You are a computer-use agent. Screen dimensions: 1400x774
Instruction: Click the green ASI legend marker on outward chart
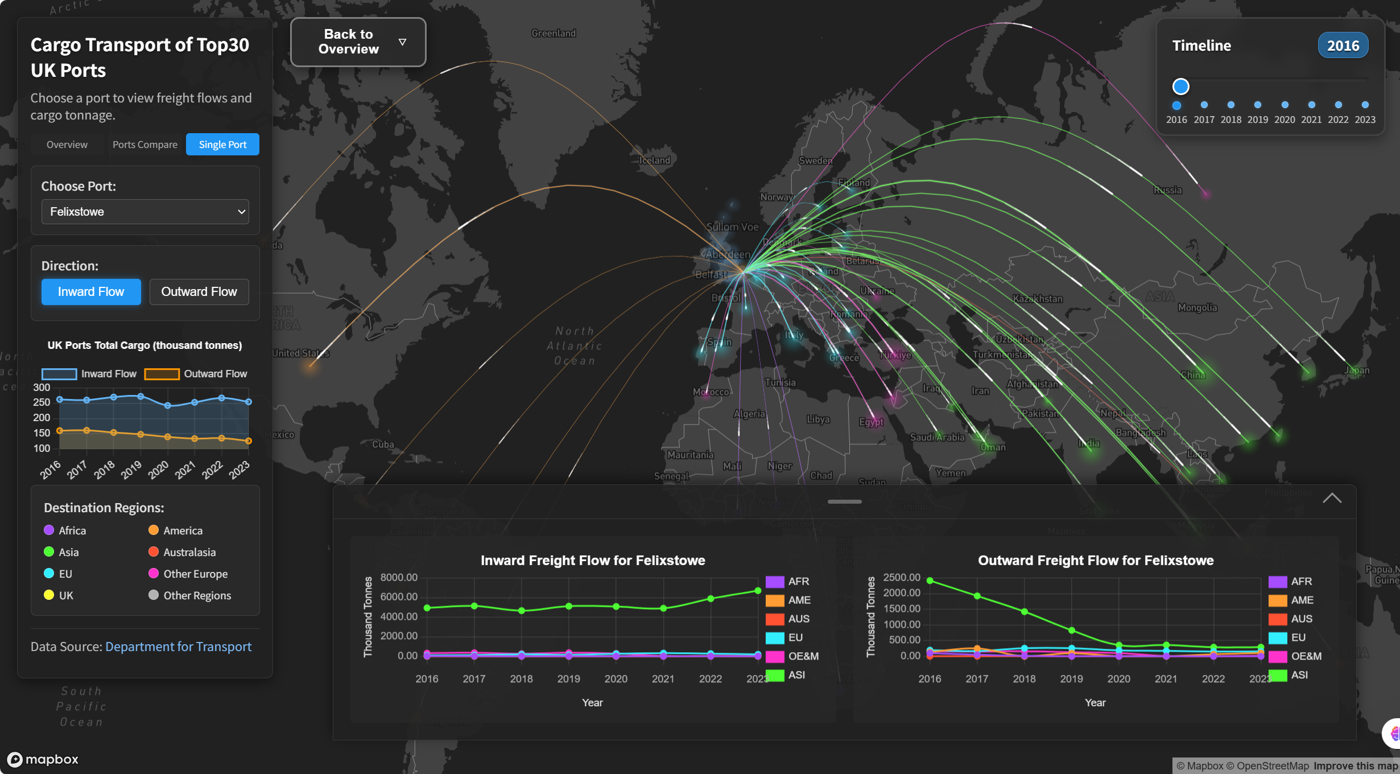pyautogui.click(x=1278, y=675)
